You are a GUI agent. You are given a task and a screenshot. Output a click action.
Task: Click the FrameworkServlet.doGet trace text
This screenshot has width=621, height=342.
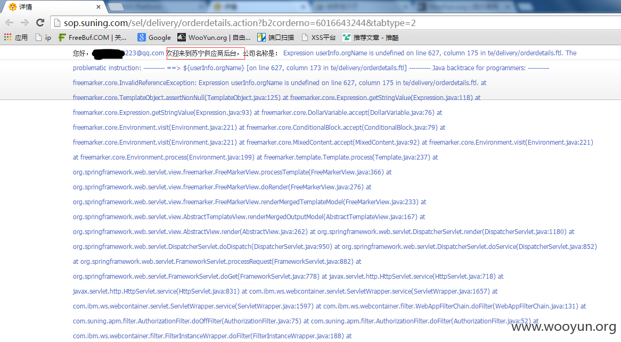tap(195, 277)
